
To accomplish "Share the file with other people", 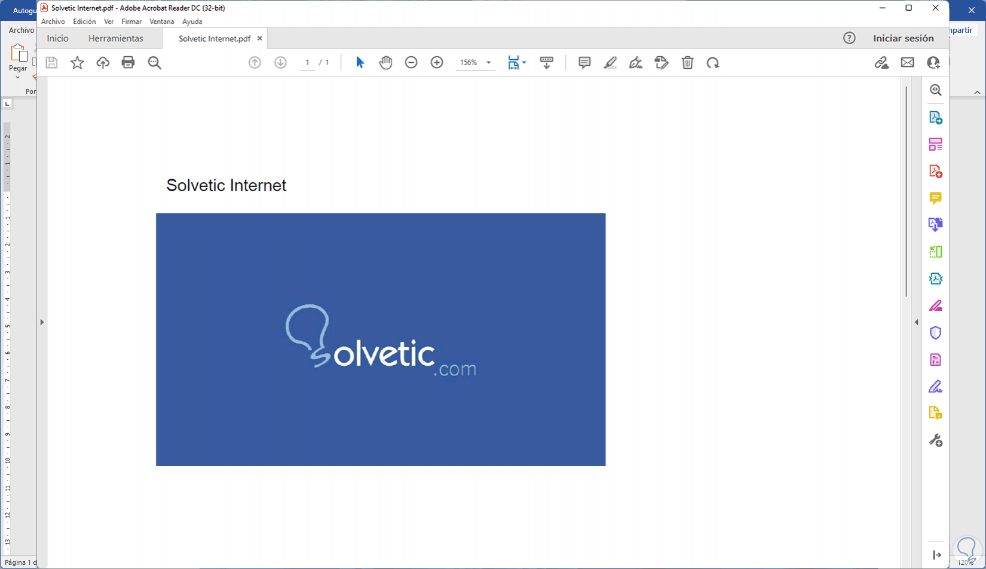I will (933, 63).
